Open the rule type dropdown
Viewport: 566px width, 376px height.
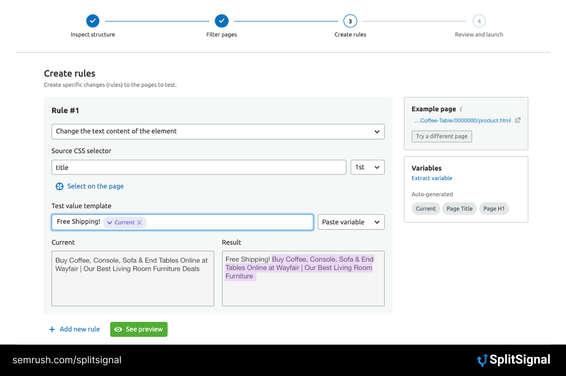click(x=218, y=131)
